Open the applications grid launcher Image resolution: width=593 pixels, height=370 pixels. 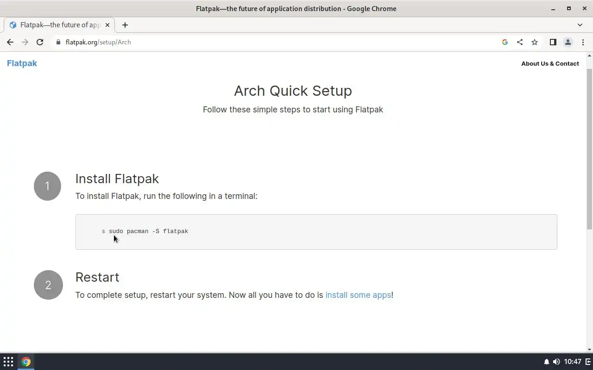pos(8,362)
